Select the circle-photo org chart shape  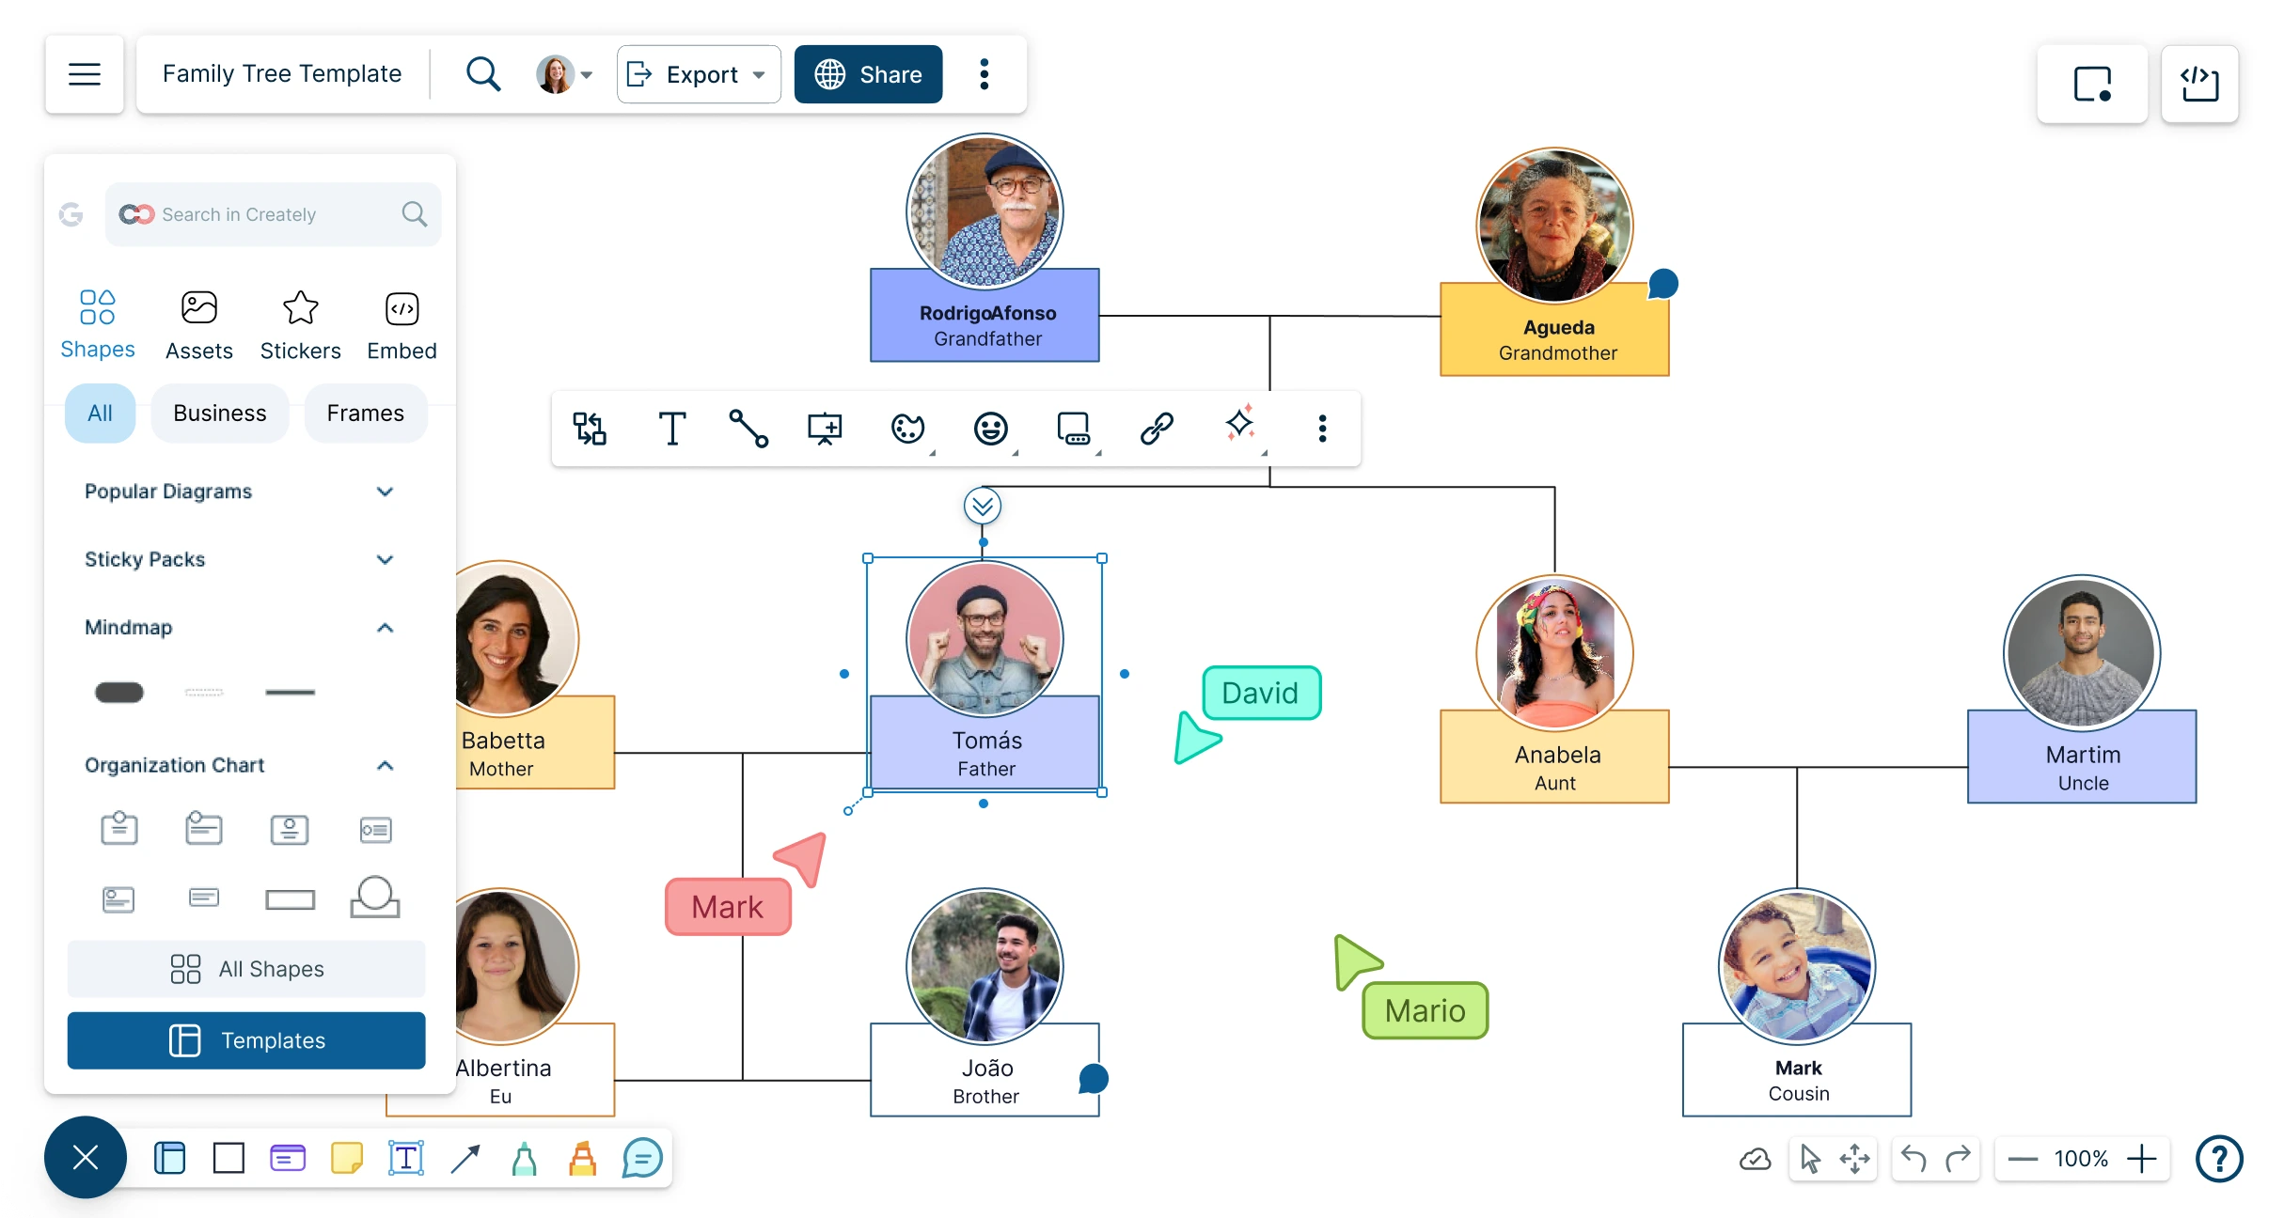[x=375, y=897]
